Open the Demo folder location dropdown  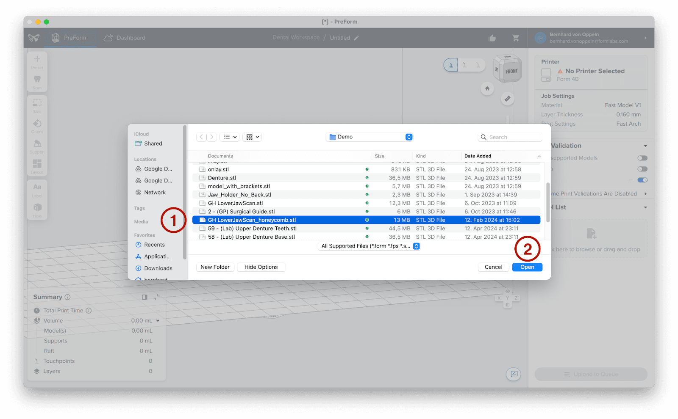click(369, 137)
